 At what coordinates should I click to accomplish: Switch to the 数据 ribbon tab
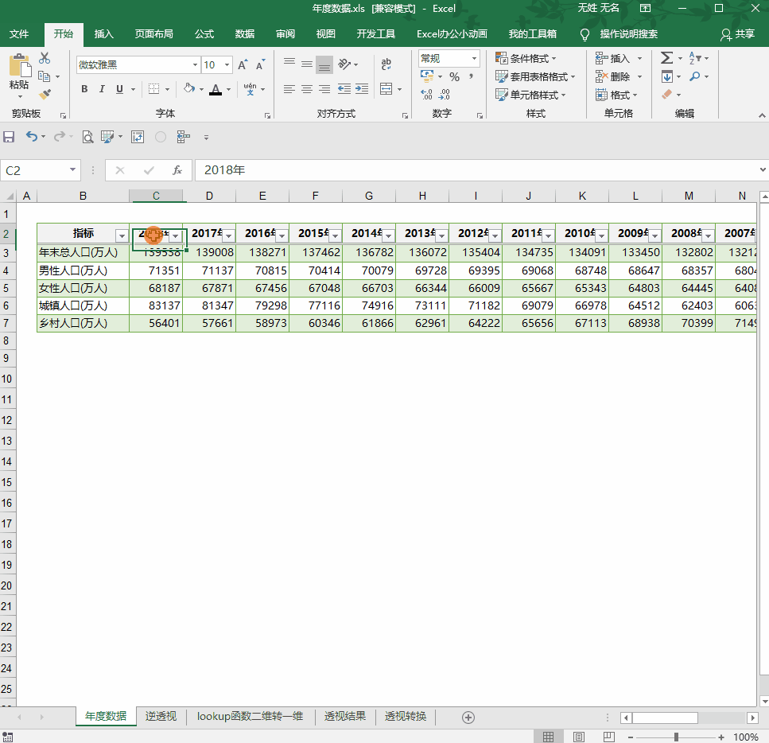point(245,34)
